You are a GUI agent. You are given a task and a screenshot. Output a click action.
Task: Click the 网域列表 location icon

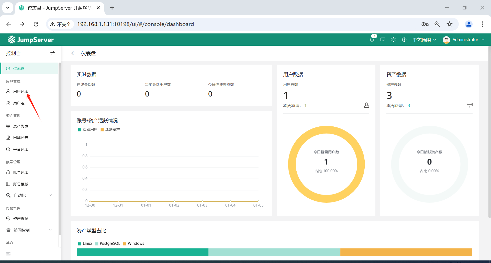point(8,138)
